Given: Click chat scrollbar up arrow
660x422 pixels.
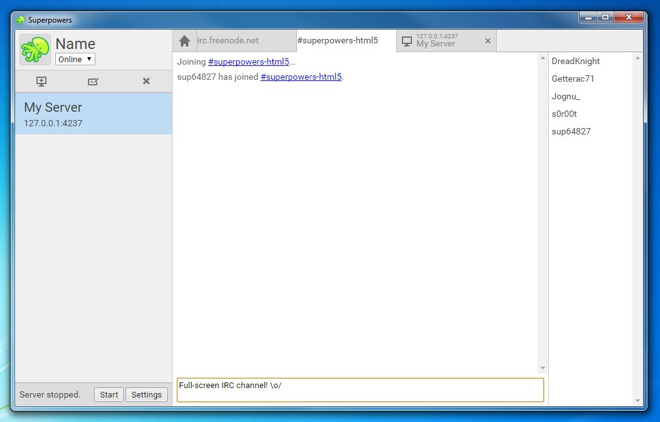Looking at the screenshot, I should coord(543,58).
